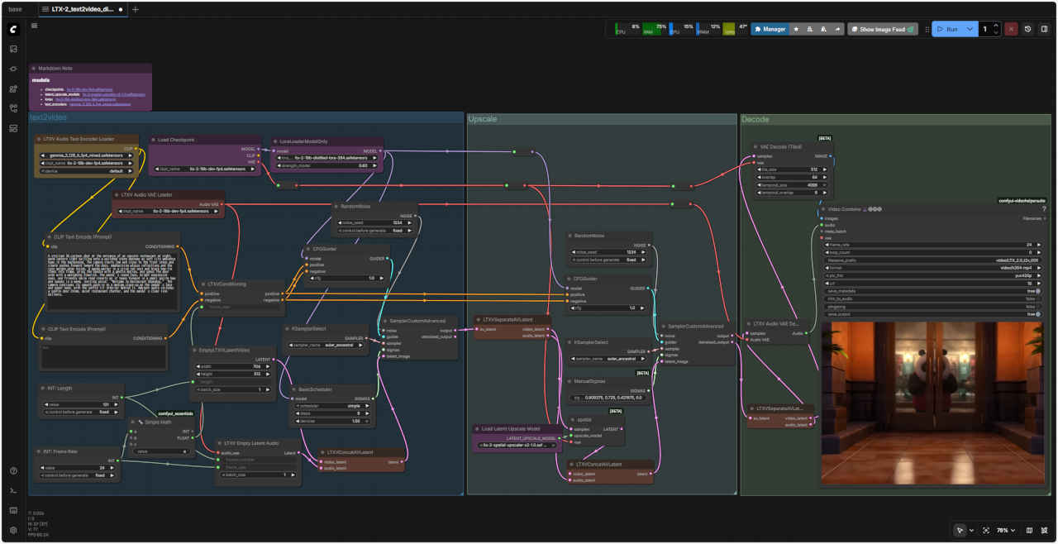The image size is (1058, 544).
Task: Open the settings gear in sidebar
Action: (13, 530)
